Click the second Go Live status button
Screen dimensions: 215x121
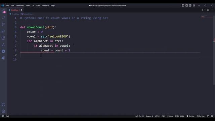(x=201, y=116)
